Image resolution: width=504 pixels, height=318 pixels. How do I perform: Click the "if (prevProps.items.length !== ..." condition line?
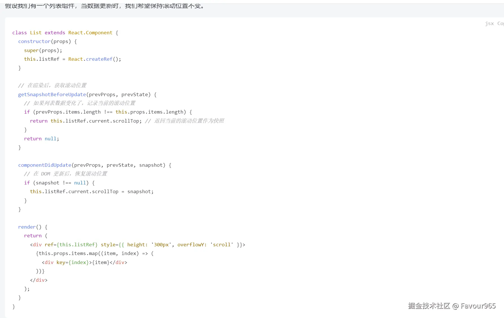click(x=108, y=112)
